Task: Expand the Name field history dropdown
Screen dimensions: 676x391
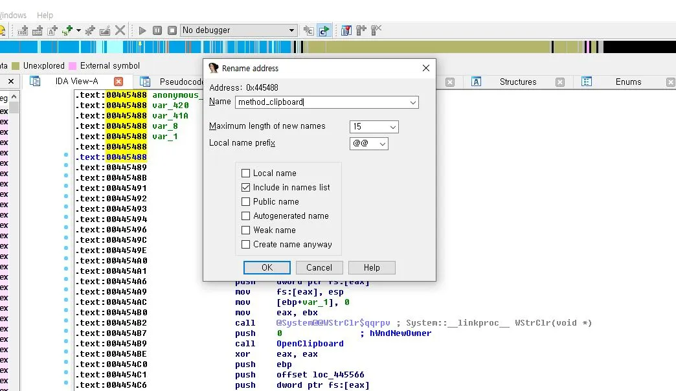Action: click(x=412, y=102)
